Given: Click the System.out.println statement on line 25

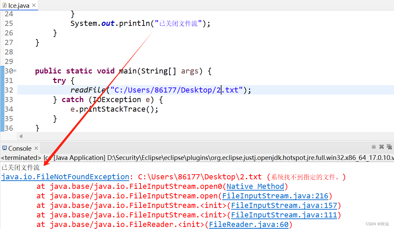Looking at the screenshot, I should point(140,23).
